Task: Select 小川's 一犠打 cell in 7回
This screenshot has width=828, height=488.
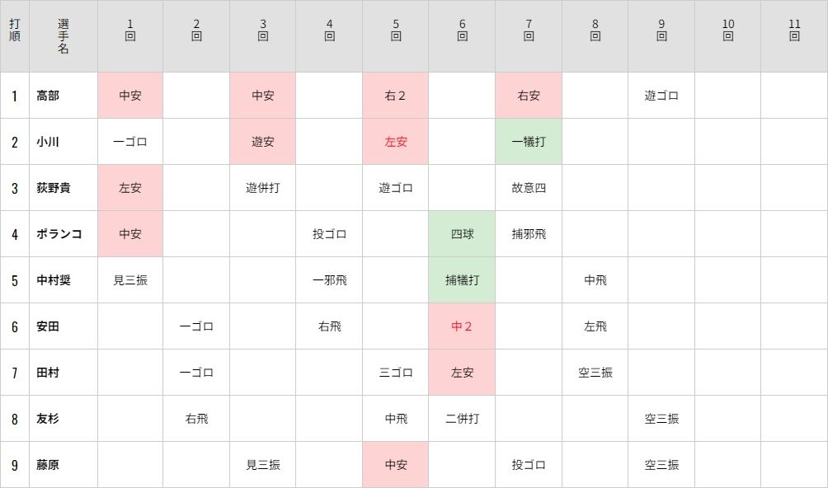Action: [x=529, y=142]
